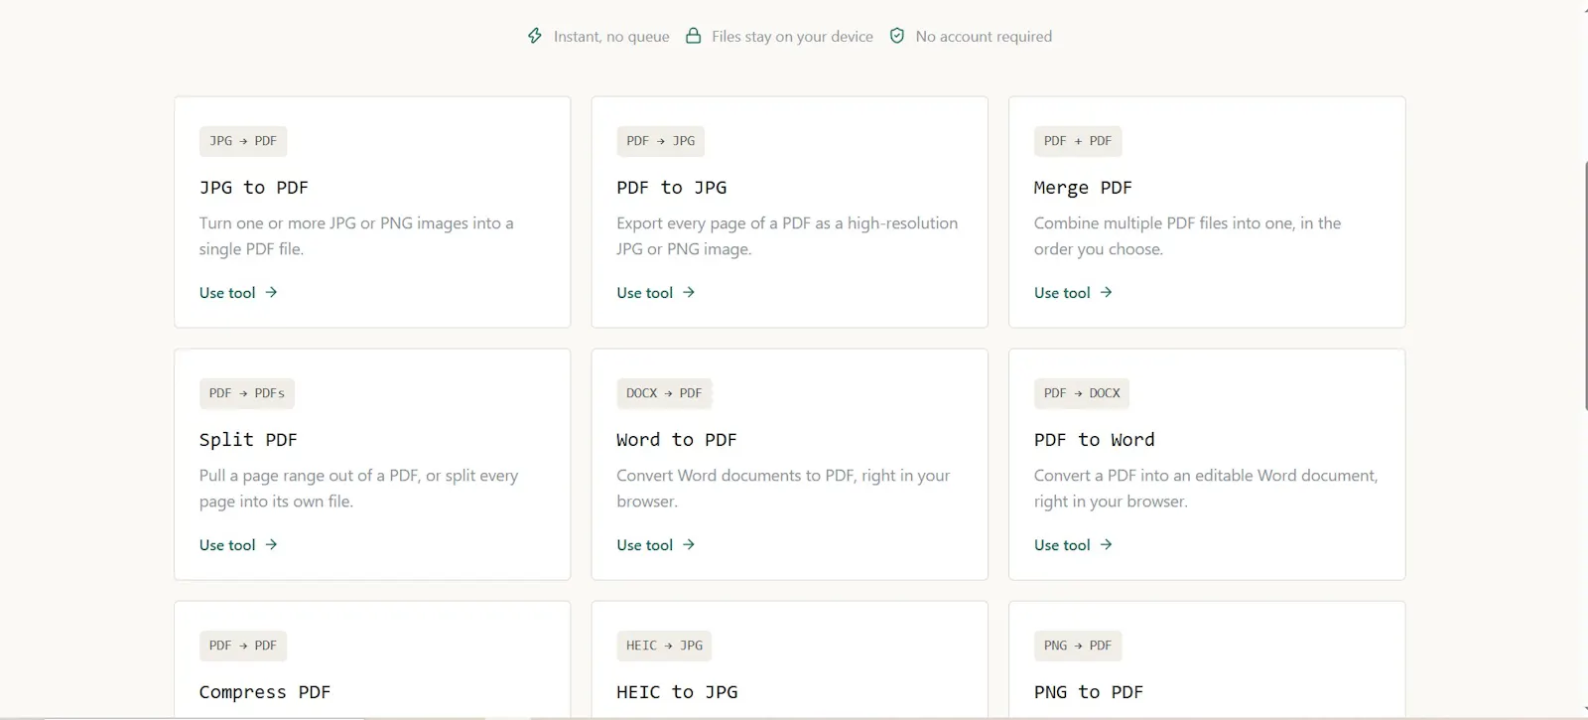Viewport: 1588px width, 720px height.
Task: Click the padlock icon beside Files stay on your device
Action: tap(694, 36)
